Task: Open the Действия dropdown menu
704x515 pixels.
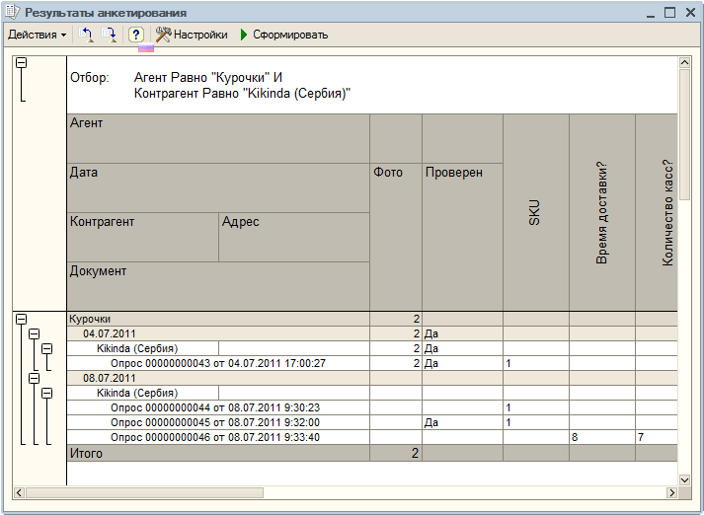Action: (x=38, y=35)
